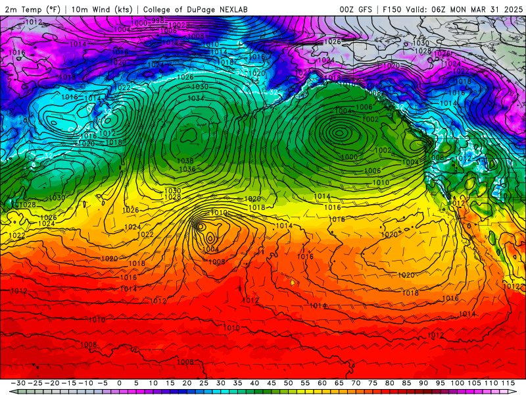Image resolution: width=526 pixels, height=395 pixels.
Task: Click the positive 30 degree scale label
Action: pyautogui.click(x=221, y=383)
